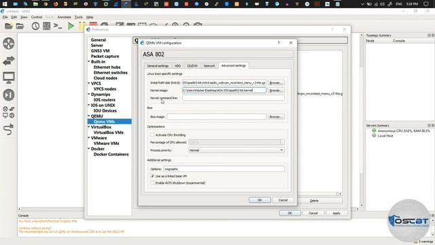
Task: Switch to the Network tab
Action: coord(209,66)
